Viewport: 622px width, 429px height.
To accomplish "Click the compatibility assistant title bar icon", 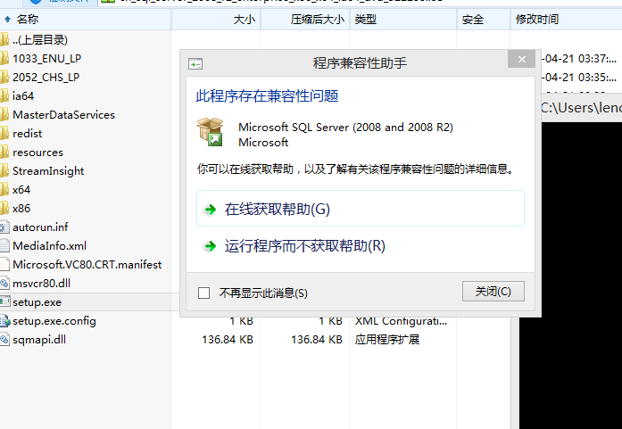I will tap(195, 63).
